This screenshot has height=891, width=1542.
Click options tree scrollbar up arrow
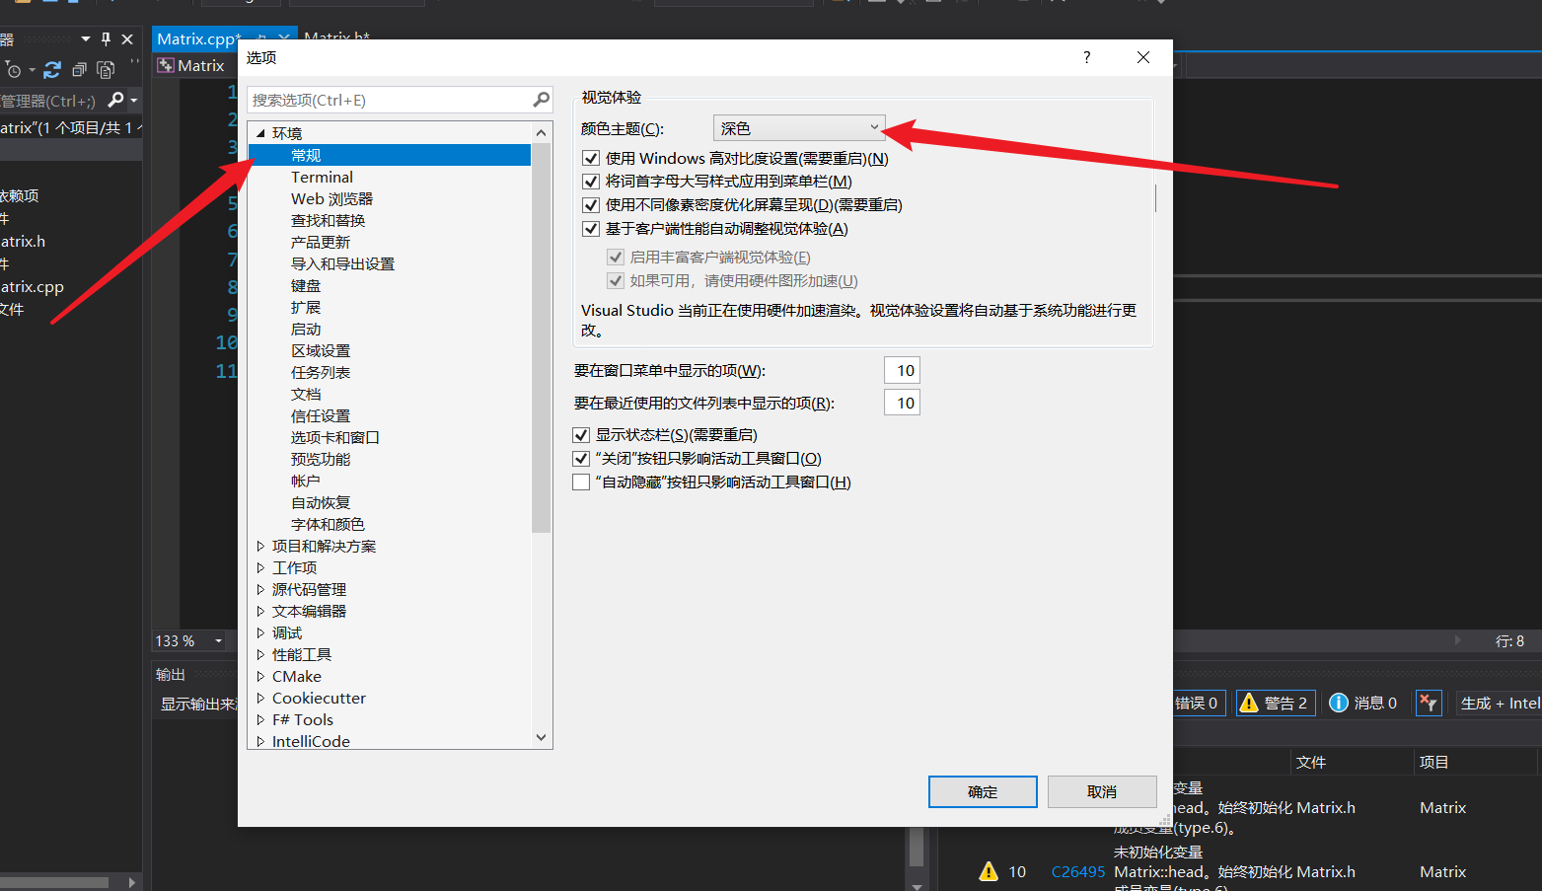pos(541,132)
